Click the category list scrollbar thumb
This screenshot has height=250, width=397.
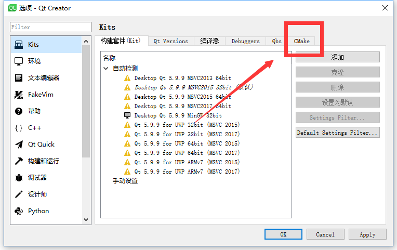[86, 101]
